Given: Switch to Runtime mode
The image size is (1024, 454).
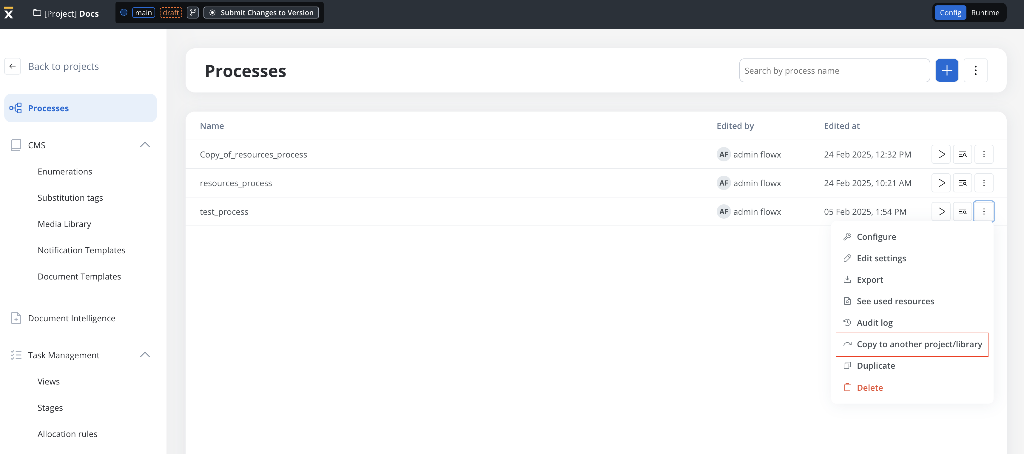Looking at the screenshot, I should (x=985, y=13).
